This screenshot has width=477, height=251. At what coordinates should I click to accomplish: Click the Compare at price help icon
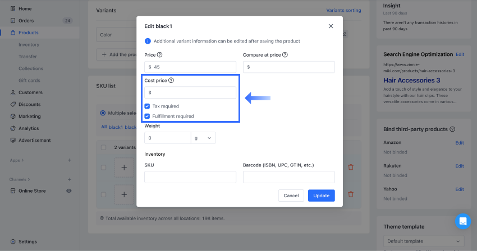tap(285, 55)
